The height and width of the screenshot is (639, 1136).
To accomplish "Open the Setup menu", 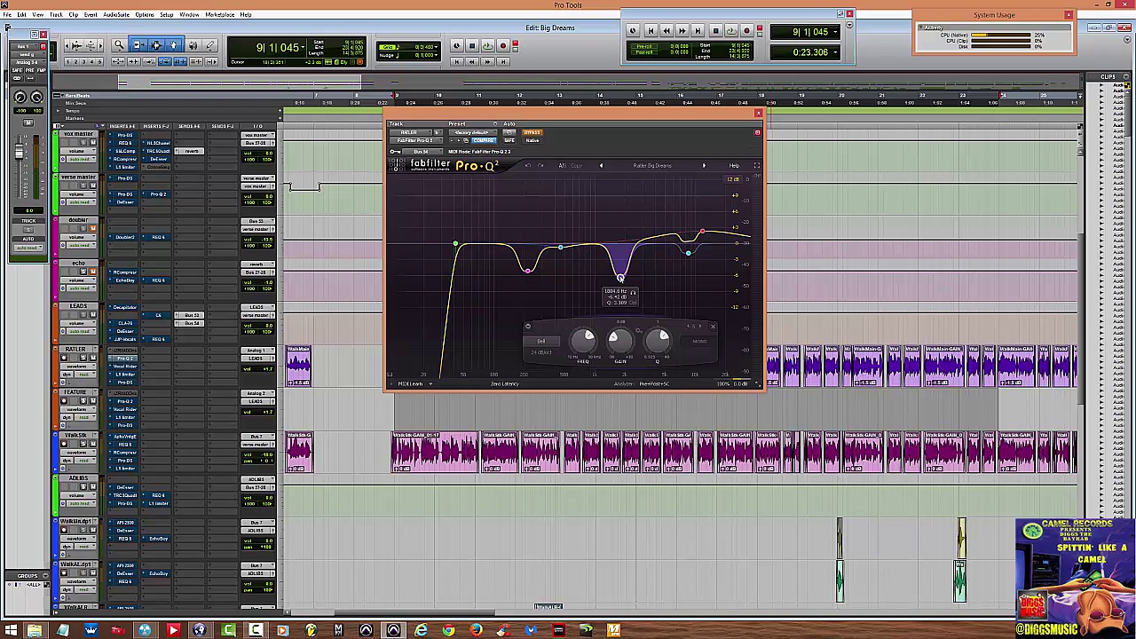I will tap(167, 14).
